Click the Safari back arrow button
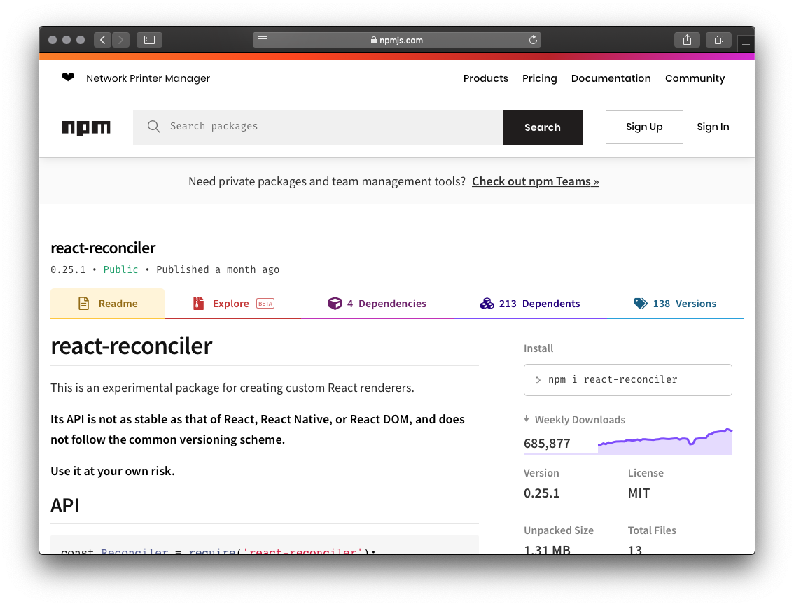Screen dimensions: 794x606 (103, 40)
